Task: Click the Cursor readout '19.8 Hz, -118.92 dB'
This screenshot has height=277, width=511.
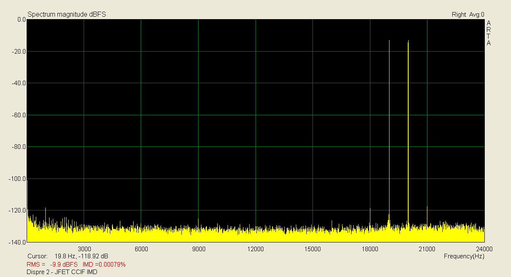Action: [x=82, y=256]
